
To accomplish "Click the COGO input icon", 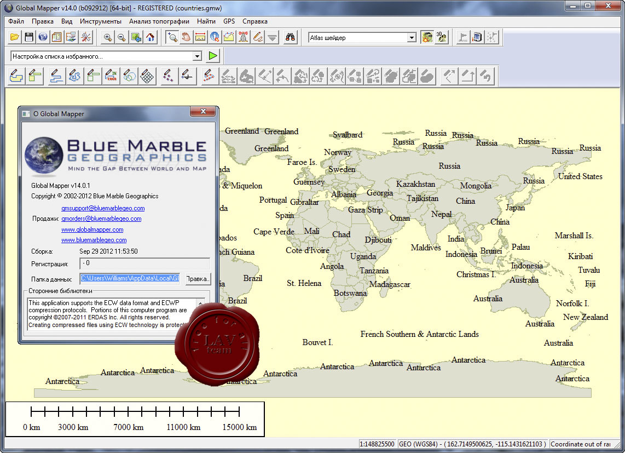I will pos(111,76).
